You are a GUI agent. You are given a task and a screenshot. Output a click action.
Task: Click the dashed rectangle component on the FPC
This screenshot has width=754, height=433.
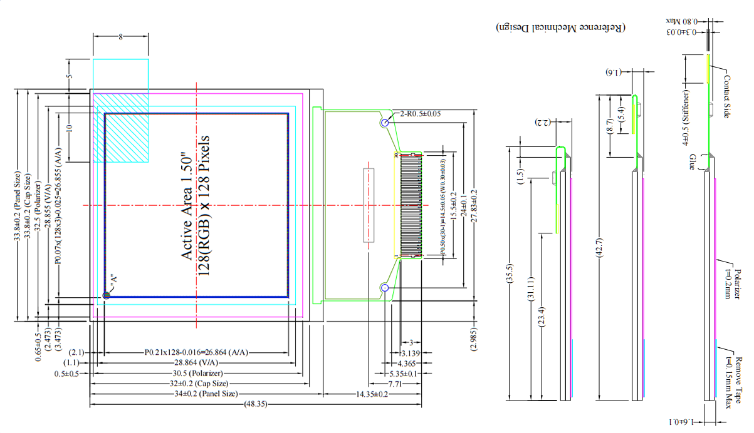(x=369, y=205)
